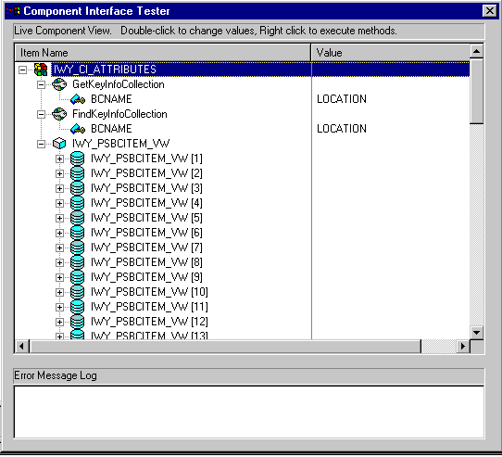
Task: Click the database icon for IWY_PSBCITEM_VW [12]
Action: (x=77, y=322)
